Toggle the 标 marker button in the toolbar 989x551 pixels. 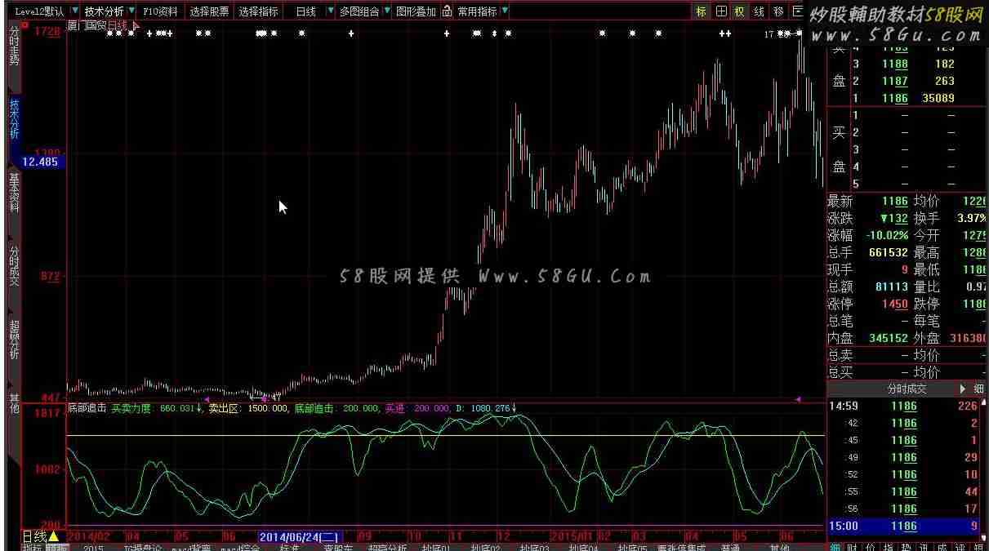click(702, 11)
